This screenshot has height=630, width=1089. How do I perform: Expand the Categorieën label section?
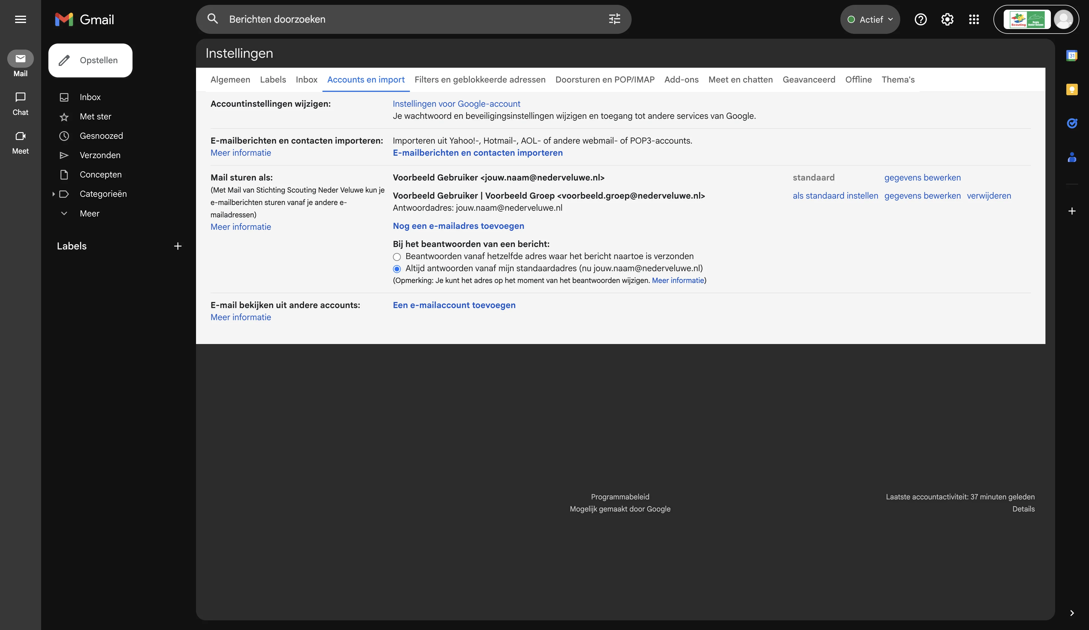[x=54, y=194]
